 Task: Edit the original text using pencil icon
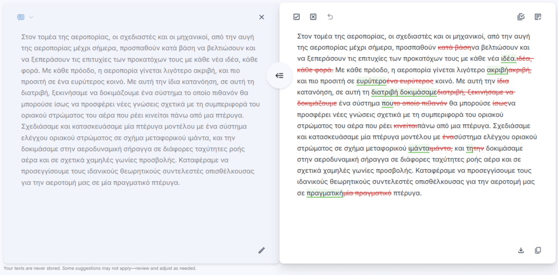point(262,250)
